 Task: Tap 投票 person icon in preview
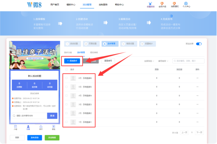point(28,126)
